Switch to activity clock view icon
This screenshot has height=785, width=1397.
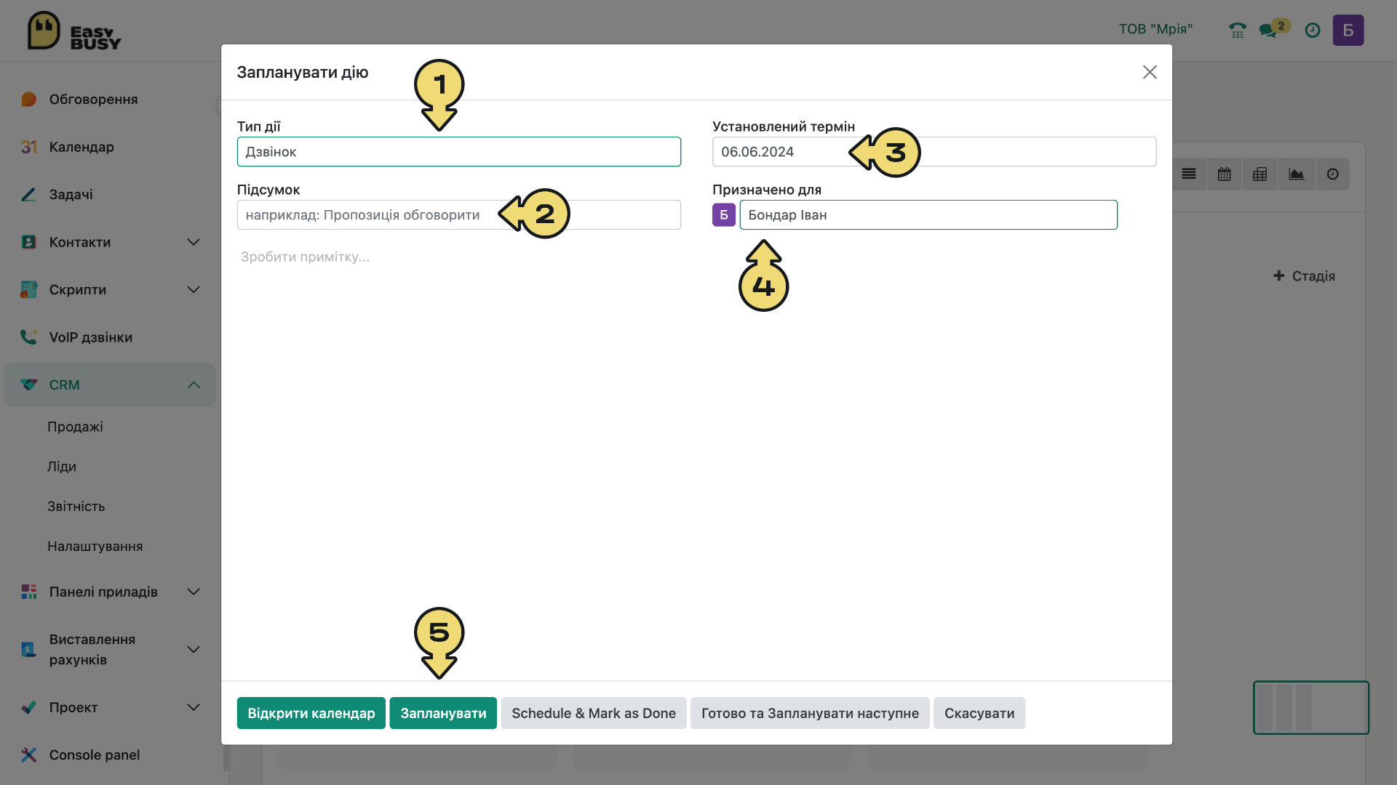pyautogui.click(x=1332, y=174)
